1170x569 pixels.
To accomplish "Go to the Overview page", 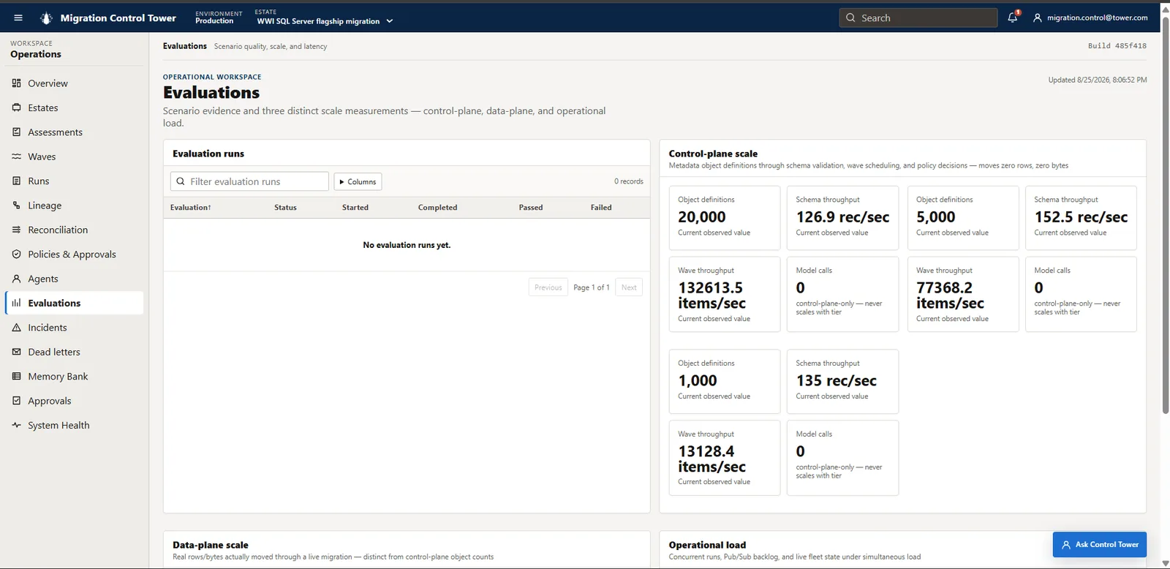I will click(x=75, y=83).
